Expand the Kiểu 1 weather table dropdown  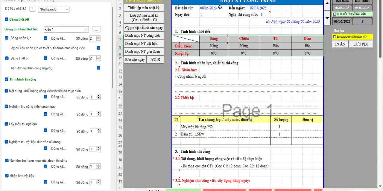pos(66,29)
